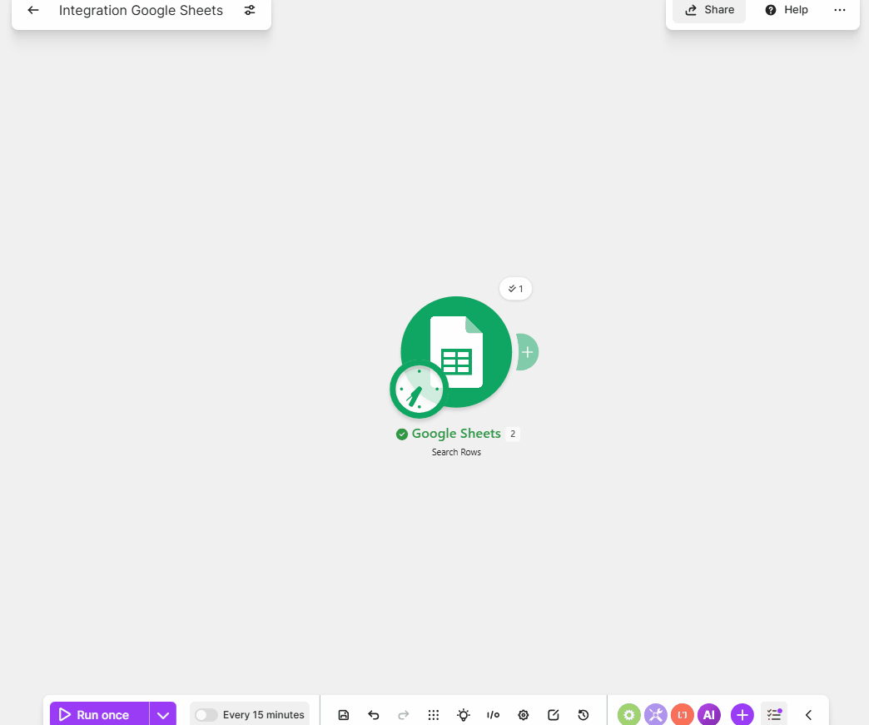Auto-align modules with the grid icon

[x=434, y=715]
